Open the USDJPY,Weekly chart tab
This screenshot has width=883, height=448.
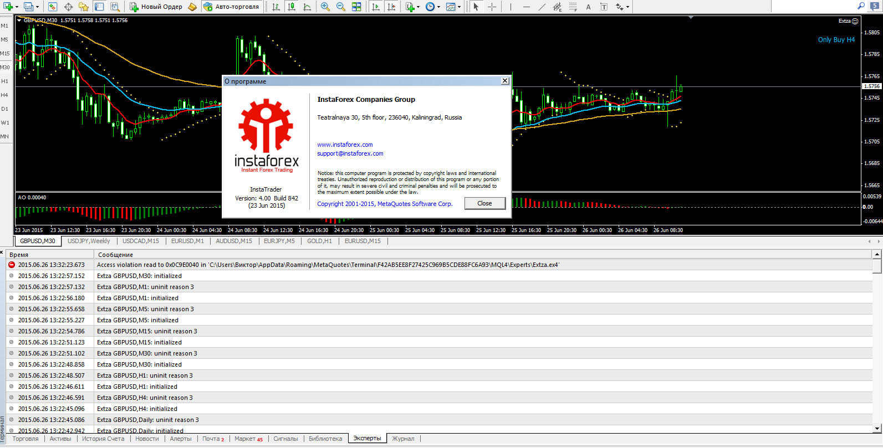tap(89, 241)
